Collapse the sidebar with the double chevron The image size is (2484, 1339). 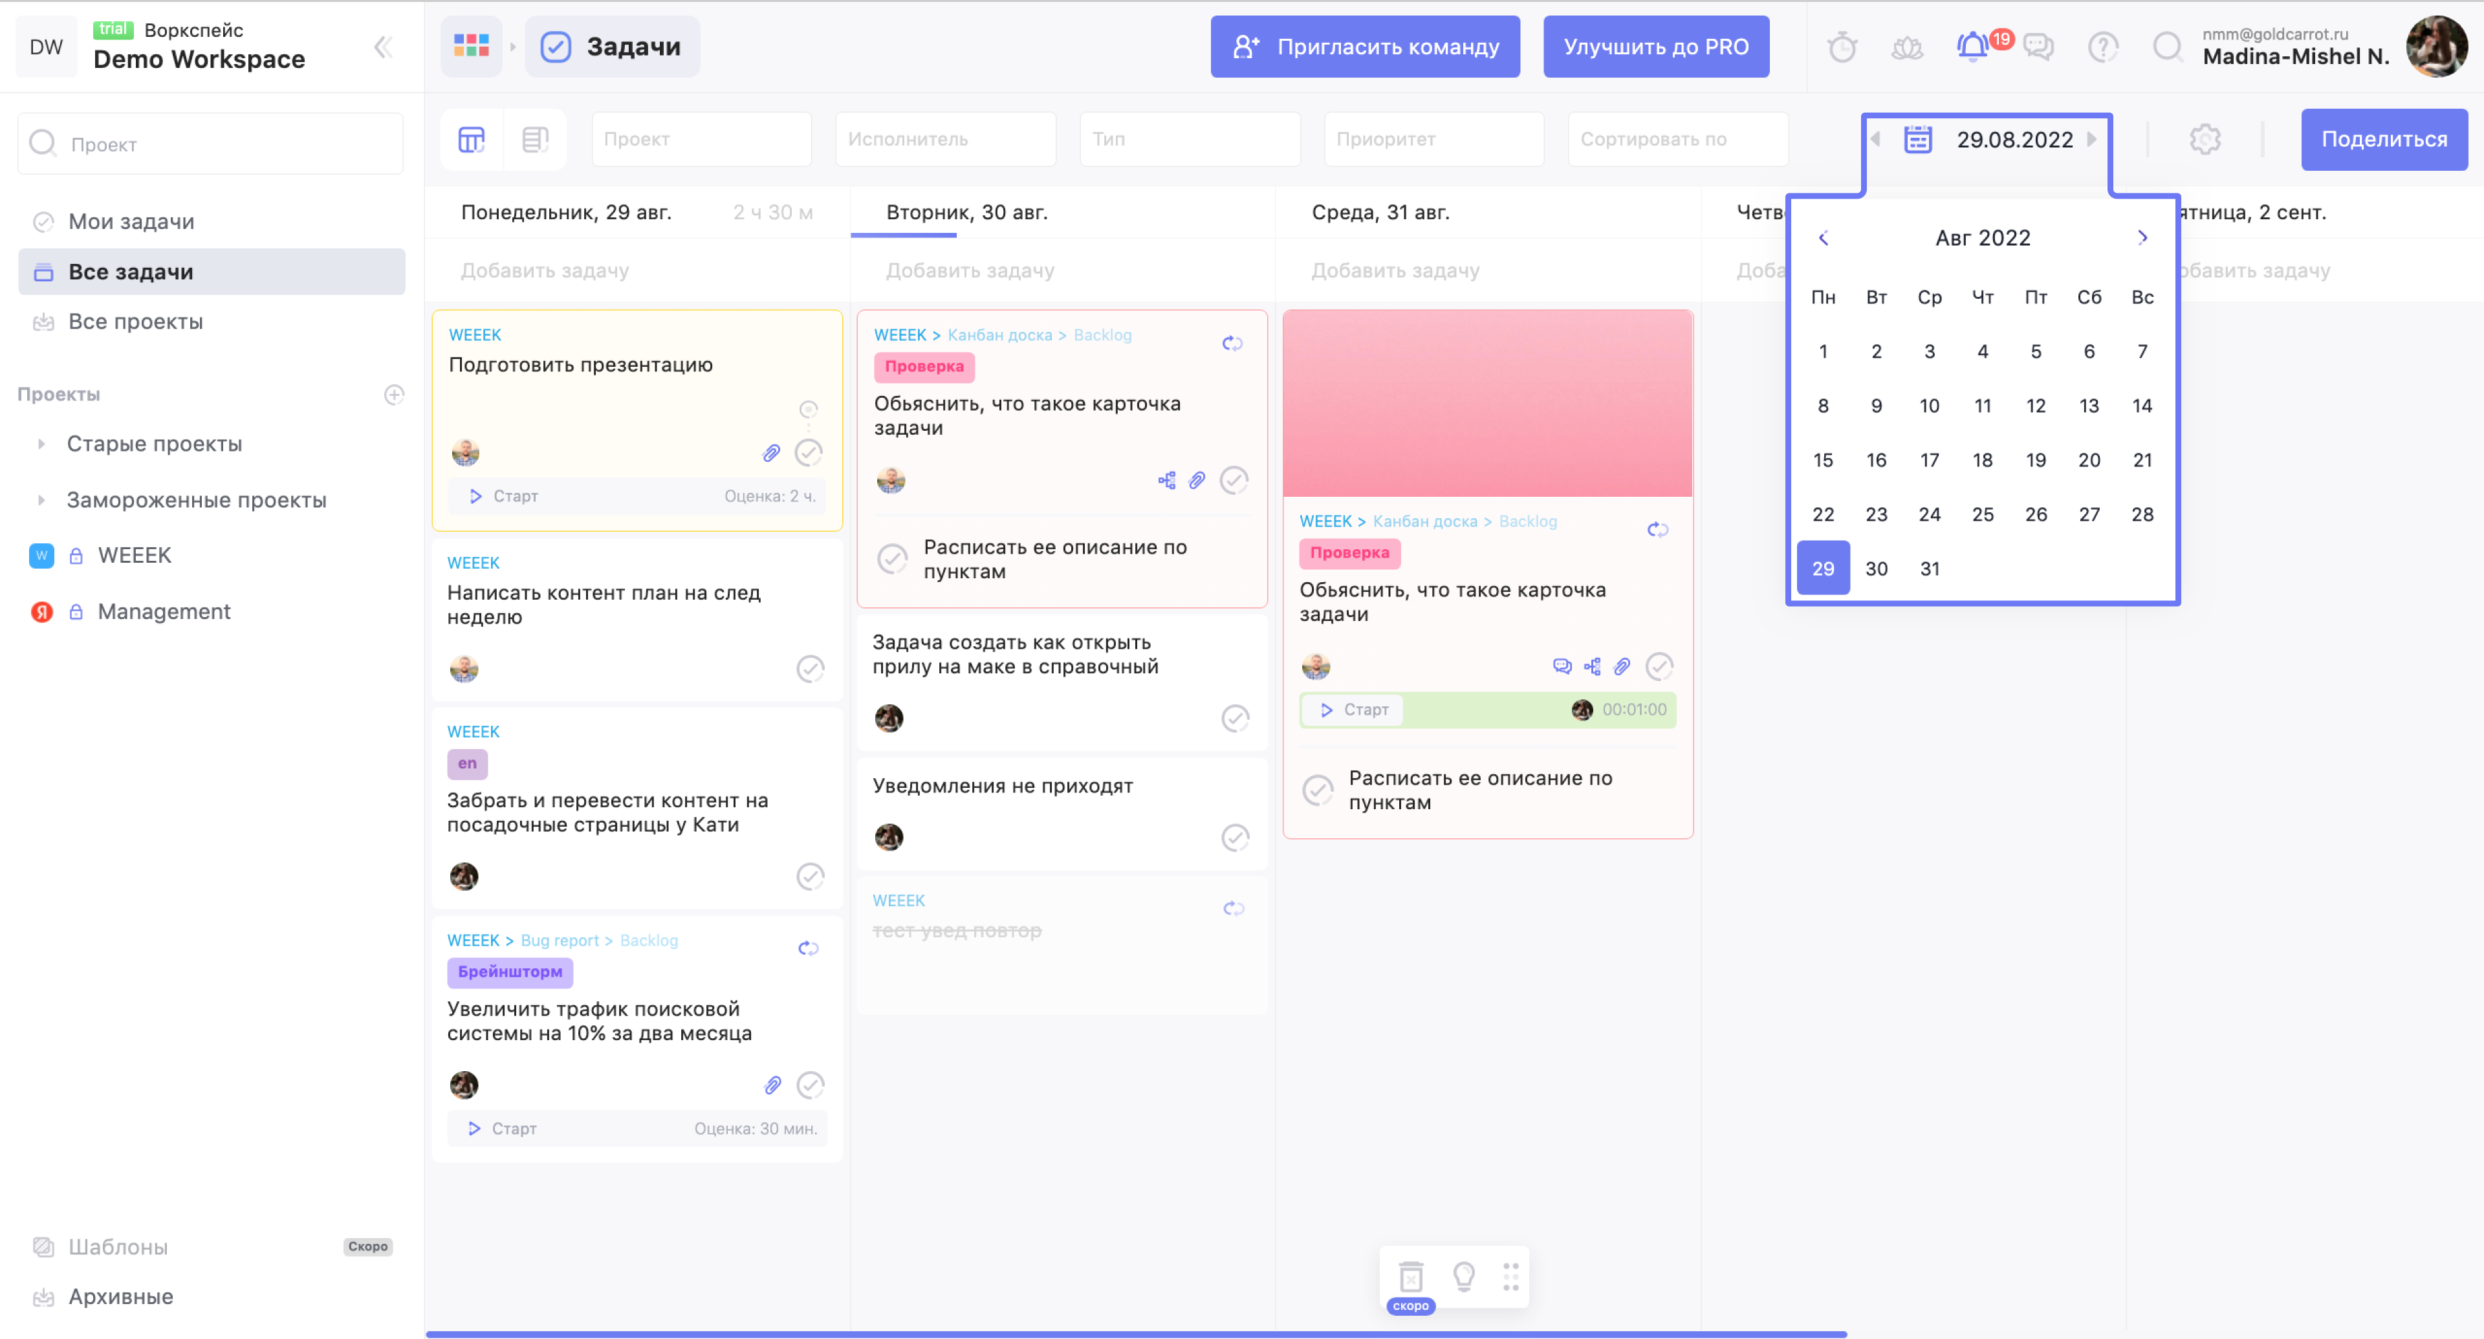click(x=383, y=47)
